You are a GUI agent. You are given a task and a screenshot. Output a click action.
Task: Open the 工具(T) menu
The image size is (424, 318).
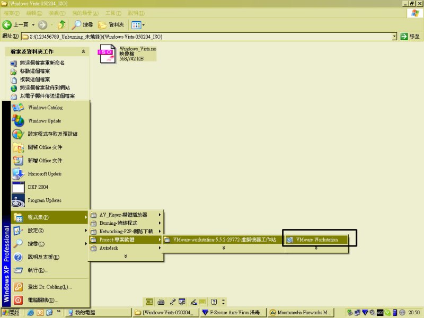pos(113,13)
